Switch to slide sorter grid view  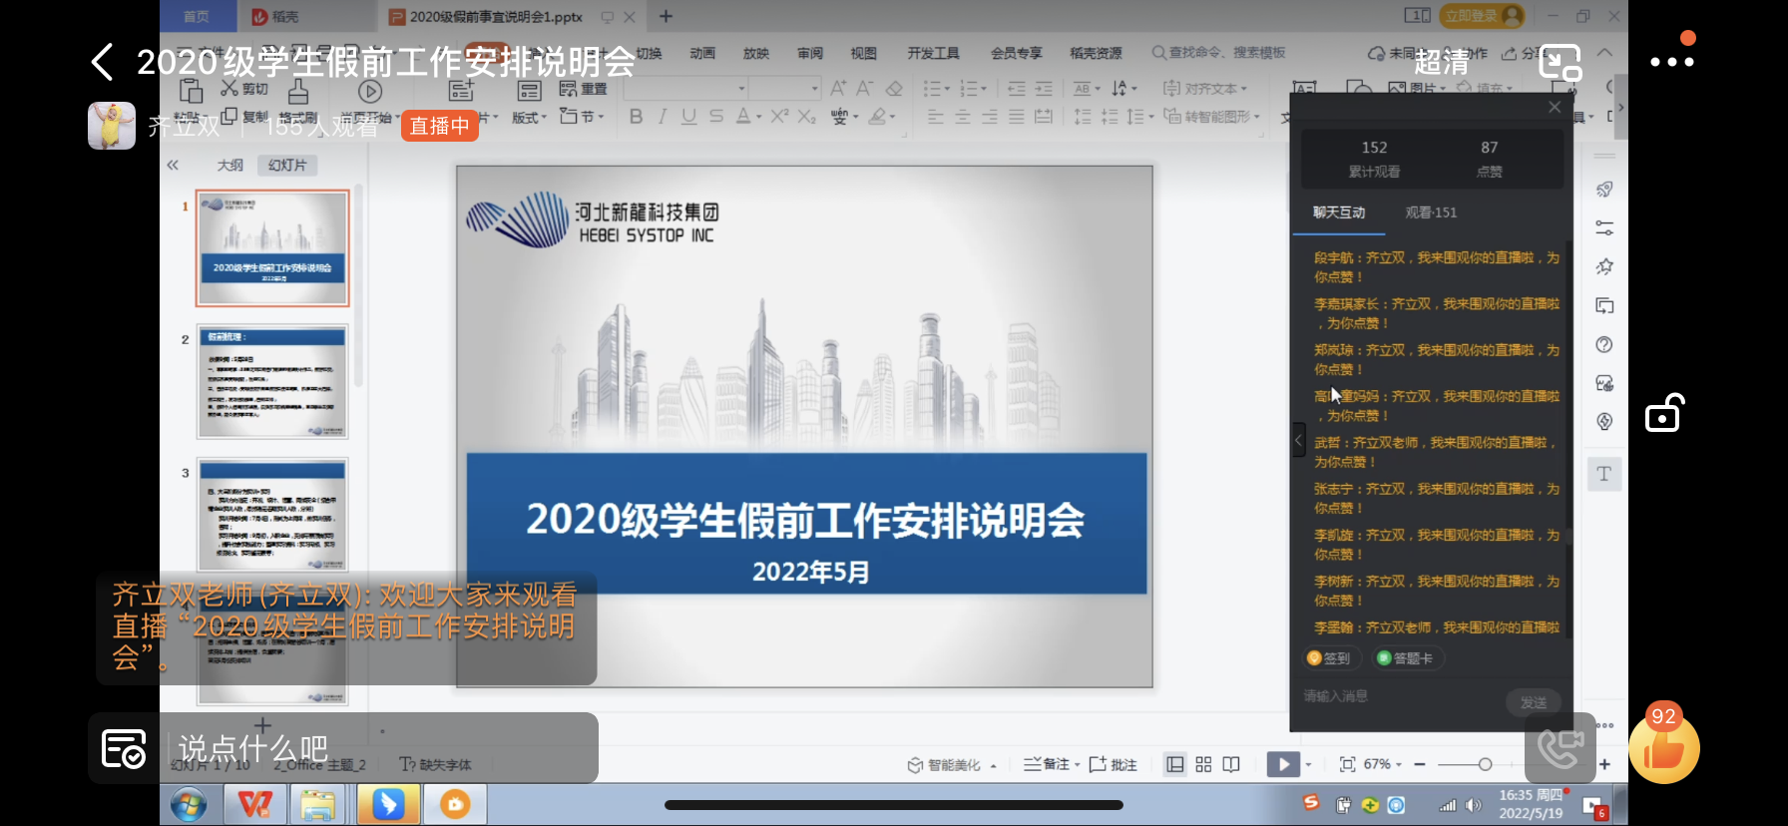click(1203, 764)
